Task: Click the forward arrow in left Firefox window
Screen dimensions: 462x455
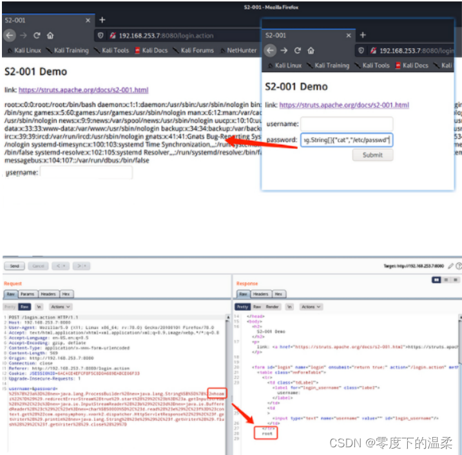Action: pyautogui.click(x=23, y=35)
